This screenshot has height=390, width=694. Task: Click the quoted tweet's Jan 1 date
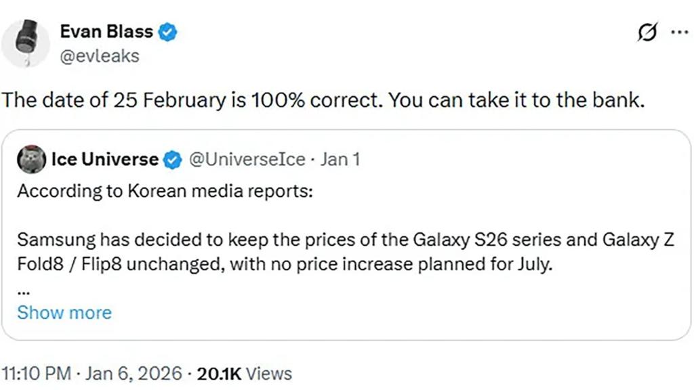pyautogui.click(x=340, y=160)
